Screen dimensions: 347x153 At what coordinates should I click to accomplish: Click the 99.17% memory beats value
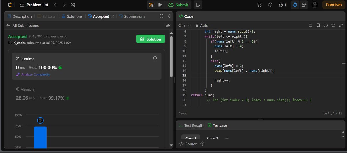tap(56, 98)
